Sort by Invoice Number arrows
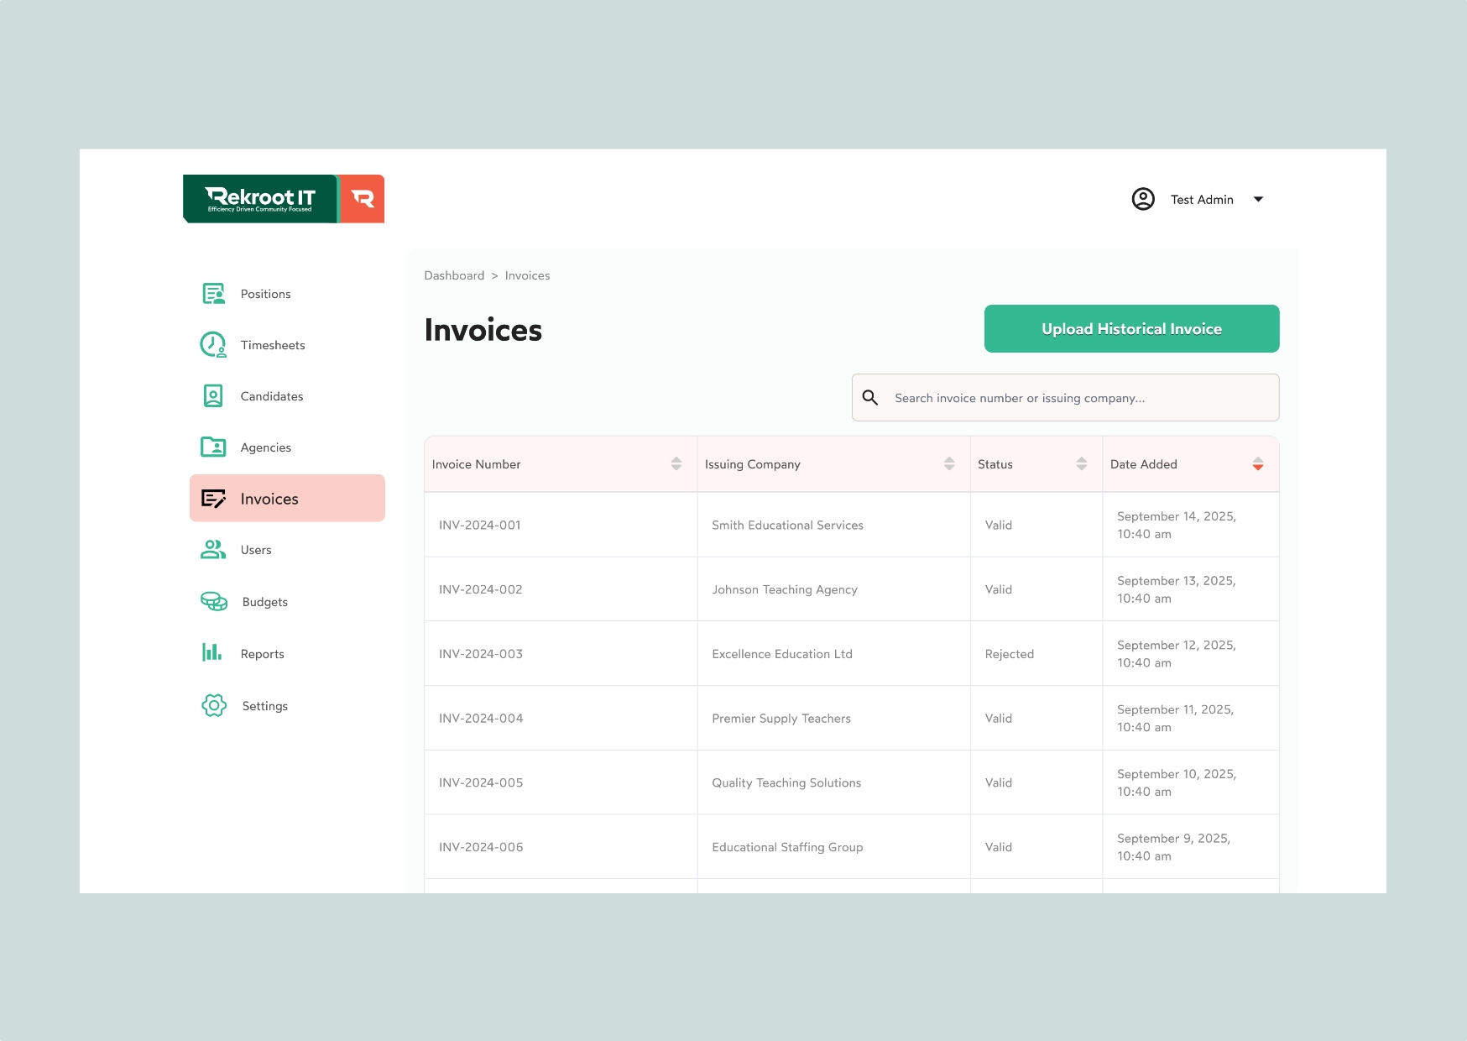Viewport: 1467px width, 1041px height. (676, 464)
